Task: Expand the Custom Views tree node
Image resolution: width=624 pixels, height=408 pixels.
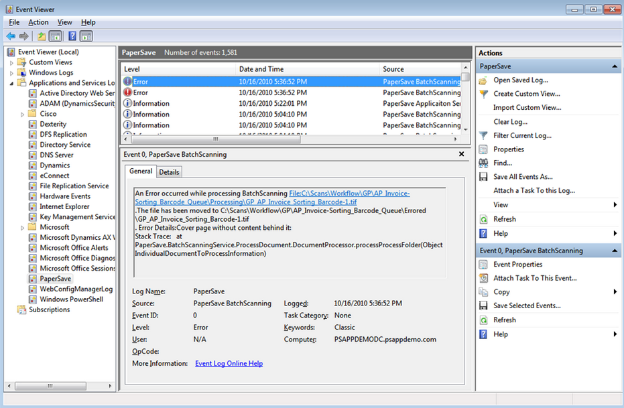Action: 12,62
